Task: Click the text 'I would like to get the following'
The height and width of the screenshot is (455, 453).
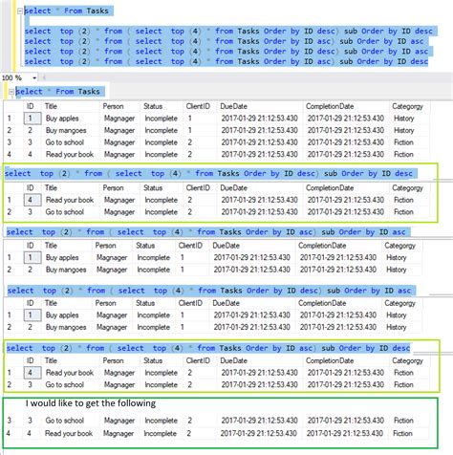Action: (91, 403)
